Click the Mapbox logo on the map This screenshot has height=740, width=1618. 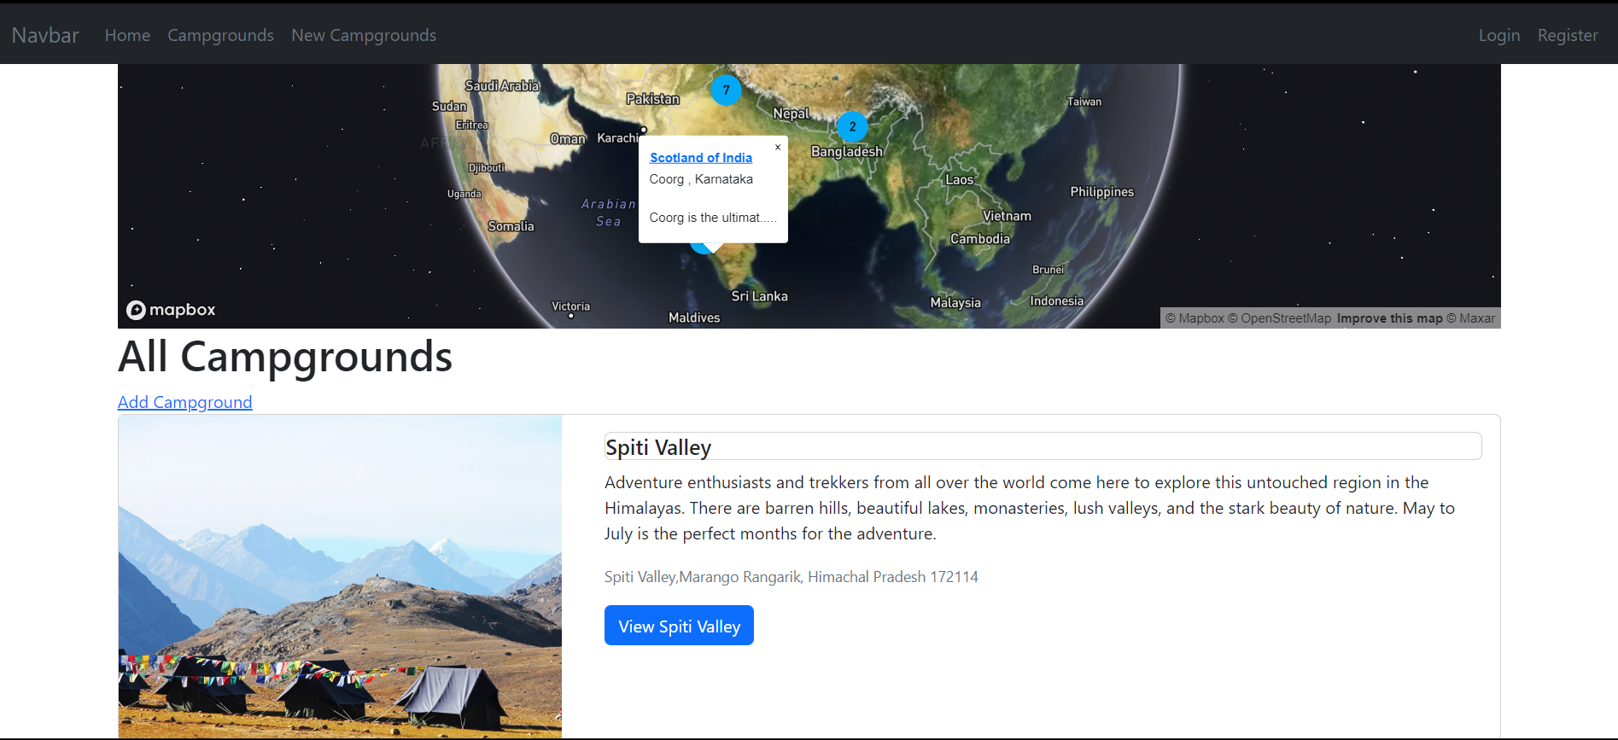coord(170,309)
